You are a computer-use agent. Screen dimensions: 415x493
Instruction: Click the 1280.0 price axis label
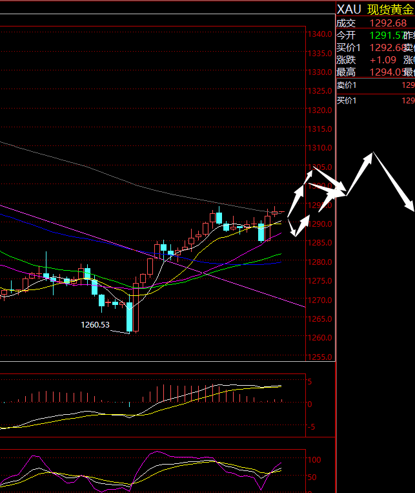coord(320,262)
